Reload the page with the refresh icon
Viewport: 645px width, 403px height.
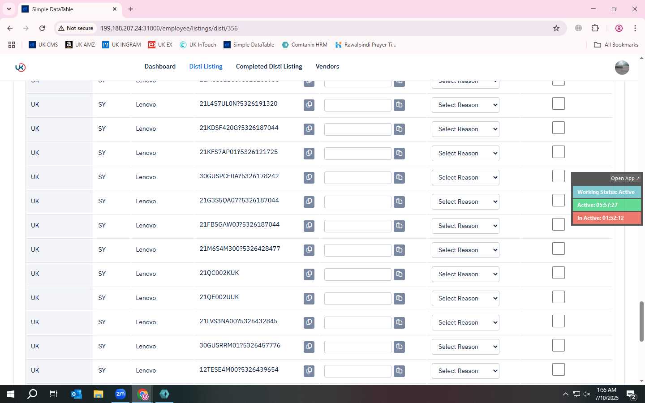(x=42, y=28)
